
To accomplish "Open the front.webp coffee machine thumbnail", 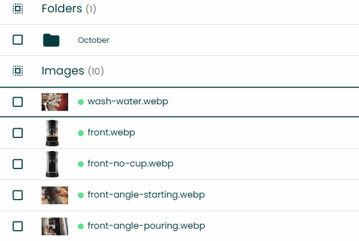I will pos(52,133).
